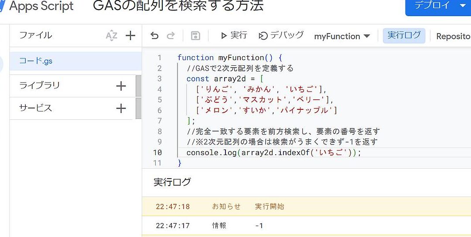
Task: Click the 情報 log label
Action: pyautogui.click(x=219, y=226)
